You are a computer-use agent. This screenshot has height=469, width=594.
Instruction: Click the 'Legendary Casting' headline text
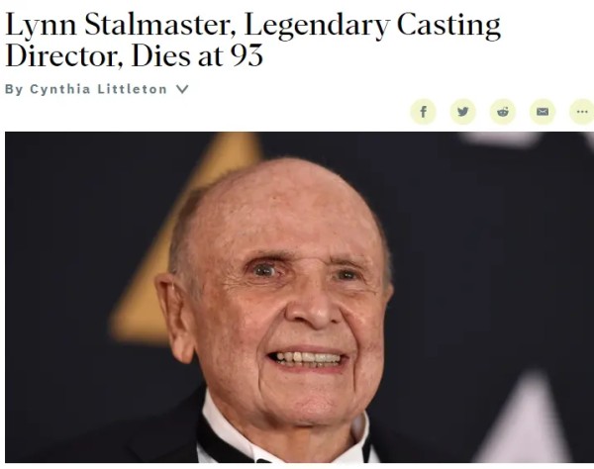(x=372, y=25)
